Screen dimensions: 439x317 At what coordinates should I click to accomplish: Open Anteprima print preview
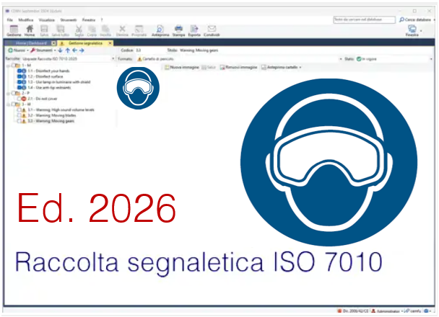coord(160,30)
